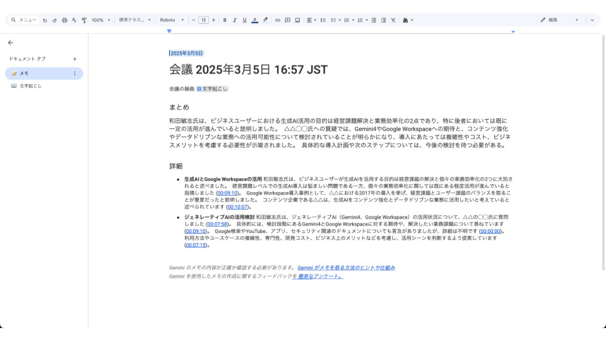This screenshot has height=340, width=606.
Task: Switch to the 文字起こし document tab
Action: 30,86
